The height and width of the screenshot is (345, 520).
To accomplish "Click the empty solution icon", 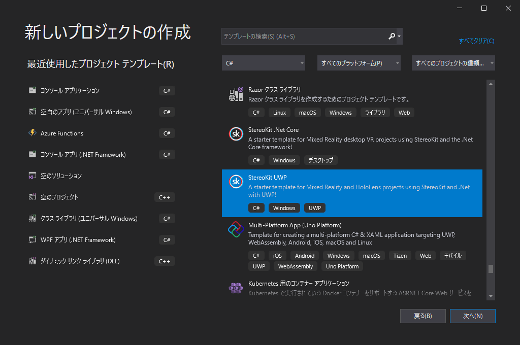I will coord(32,176).
